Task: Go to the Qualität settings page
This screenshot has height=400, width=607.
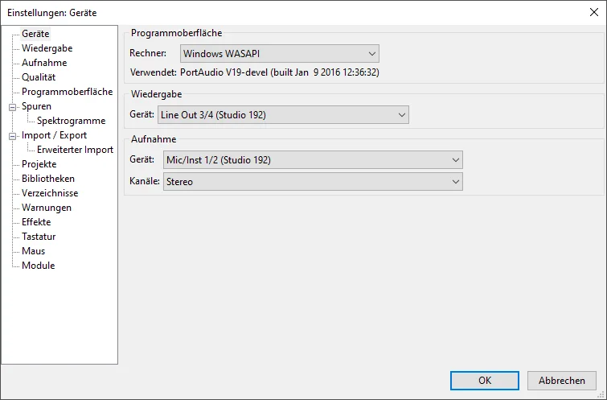Action: pos(39,77)
